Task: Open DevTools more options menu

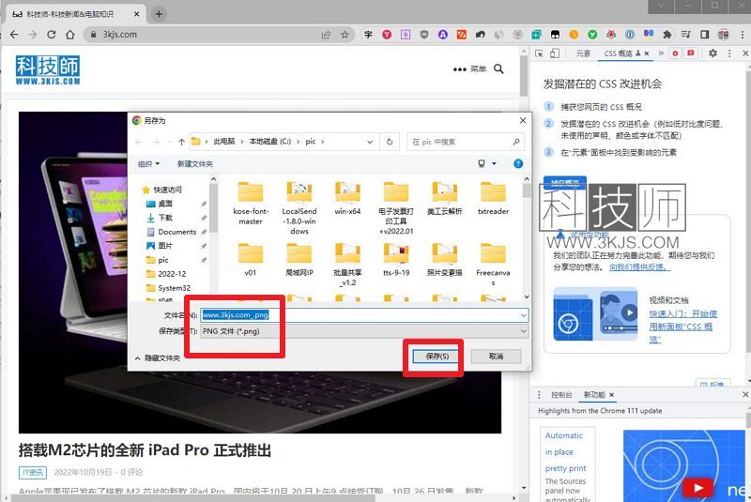Action: coord(729,53)
